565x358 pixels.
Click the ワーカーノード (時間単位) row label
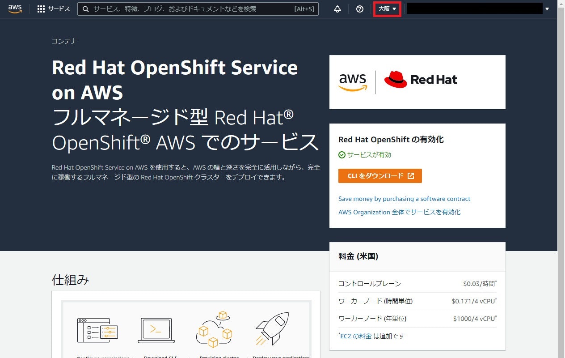[375, 301]
